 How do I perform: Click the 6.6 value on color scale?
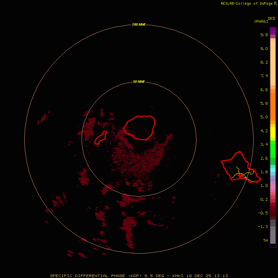(x=264, y=90)
